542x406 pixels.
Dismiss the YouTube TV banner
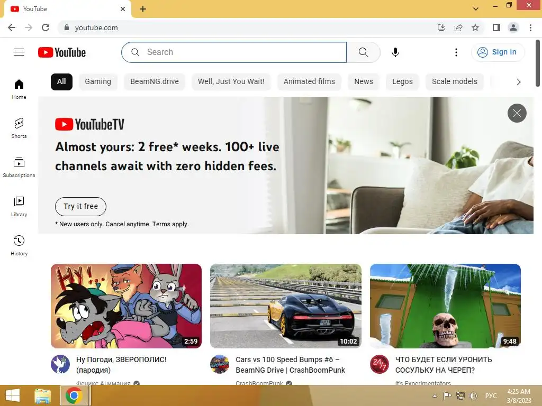[x=517, y=113]
